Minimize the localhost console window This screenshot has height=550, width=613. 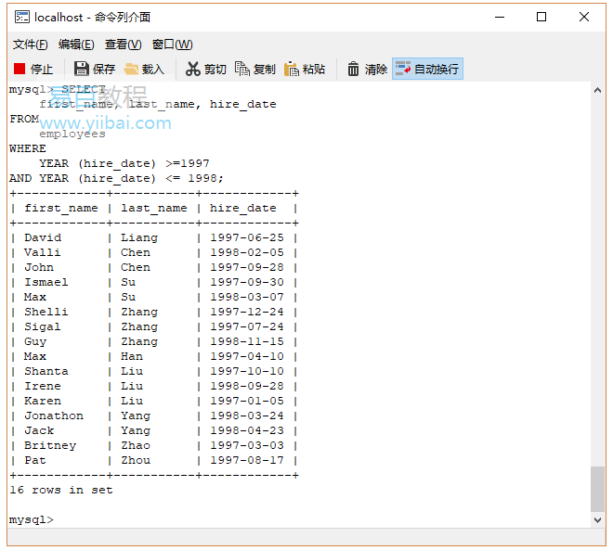click(500, 17)
